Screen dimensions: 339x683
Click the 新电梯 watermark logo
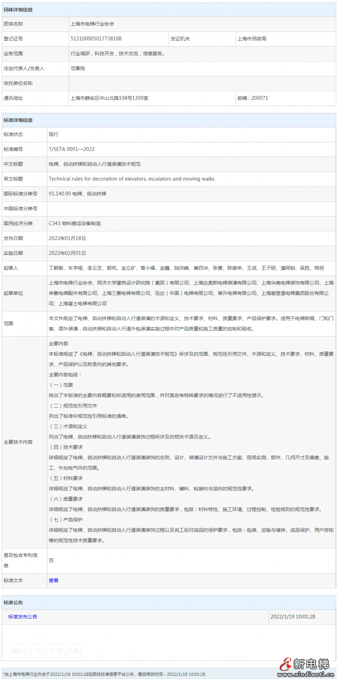point(306,666)
